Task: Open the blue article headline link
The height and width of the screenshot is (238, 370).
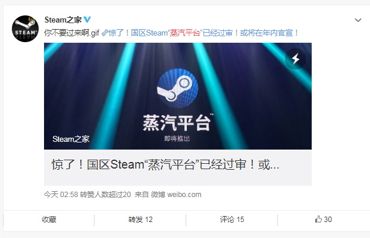Action: pos(203,33)
